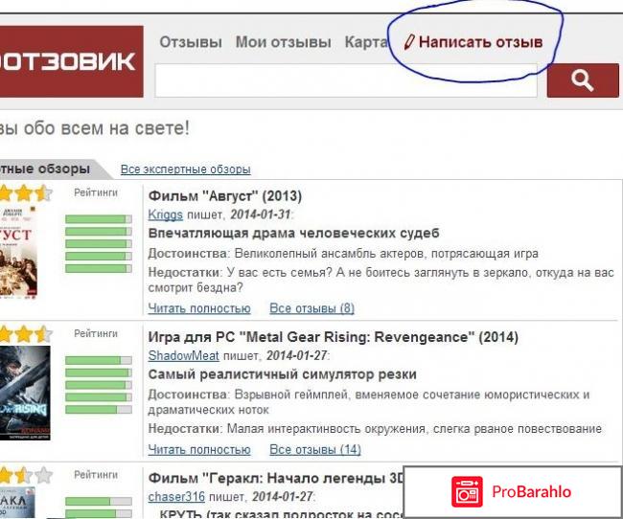The image size is (623, 519).
Task: Click first rating bar of Геракл review
Action: [99, 502]
